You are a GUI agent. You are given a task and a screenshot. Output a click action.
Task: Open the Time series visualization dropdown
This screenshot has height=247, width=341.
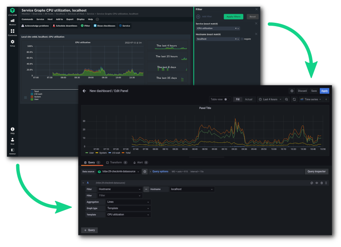click(x=310, y=99)
